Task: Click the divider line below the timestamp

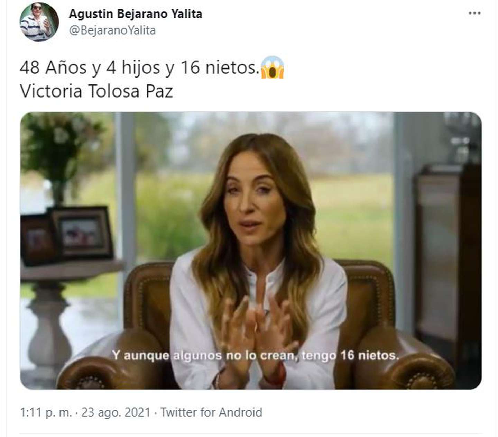Action: (x=251, y=433)
